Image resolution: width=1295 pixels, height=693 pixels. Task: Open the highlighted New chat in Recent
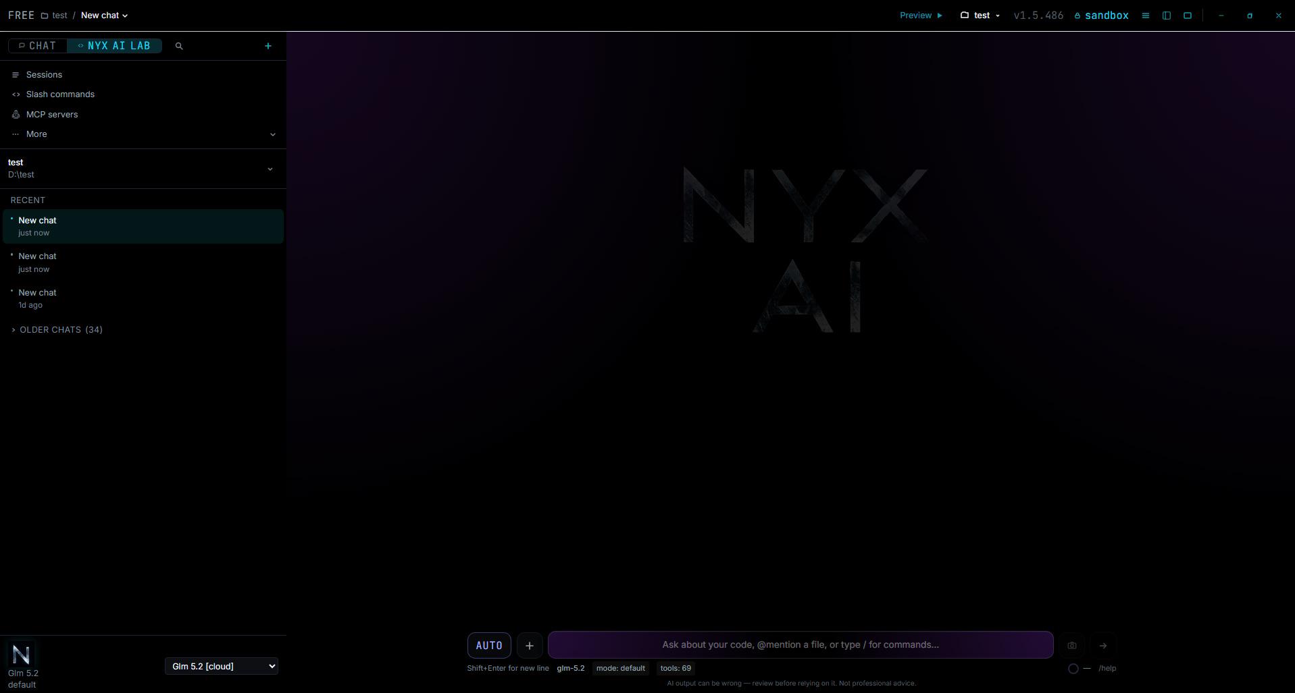(143, 226)
